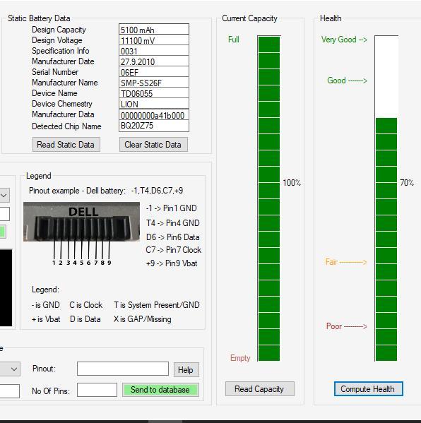Click the green Send to database button
Screen dimensions: 421x423
[160, 390]
